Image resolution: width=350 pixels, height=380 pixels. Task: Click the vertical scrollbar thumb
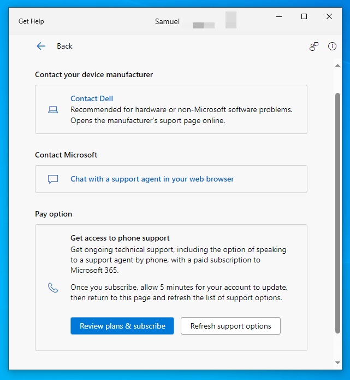[337, 213]
